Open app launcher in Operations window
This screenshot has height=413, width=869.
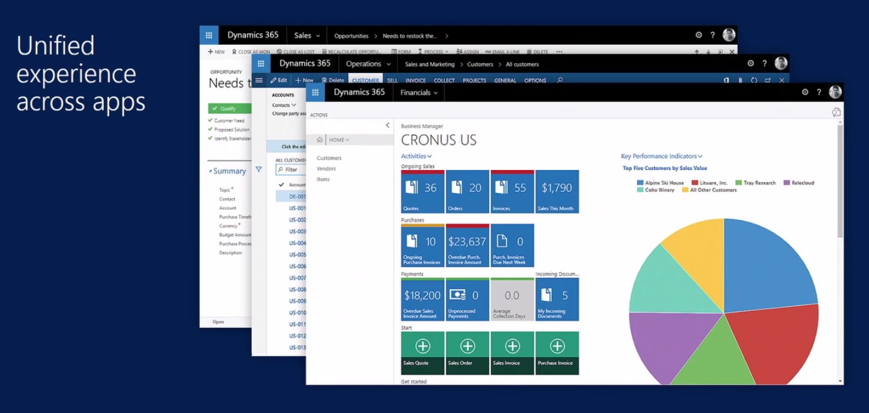[261, 64]
